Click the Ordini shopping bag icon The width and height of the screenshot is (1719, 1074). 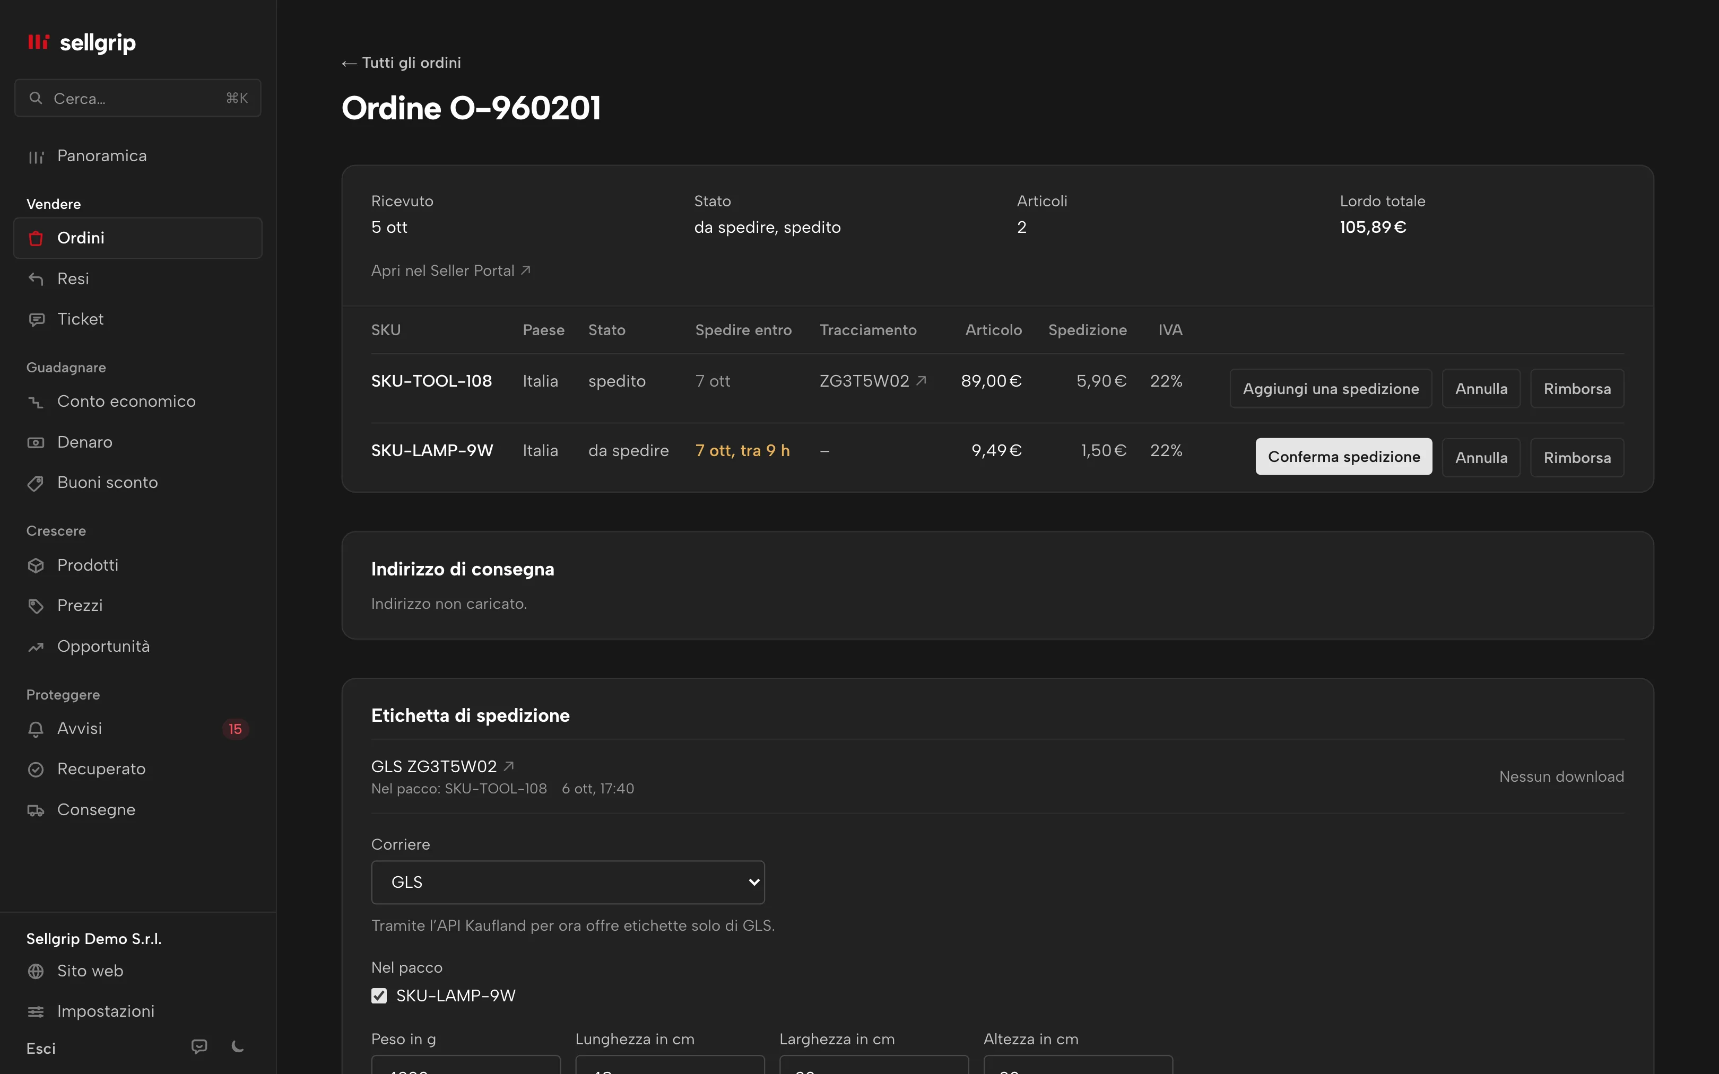coord(36,239)
